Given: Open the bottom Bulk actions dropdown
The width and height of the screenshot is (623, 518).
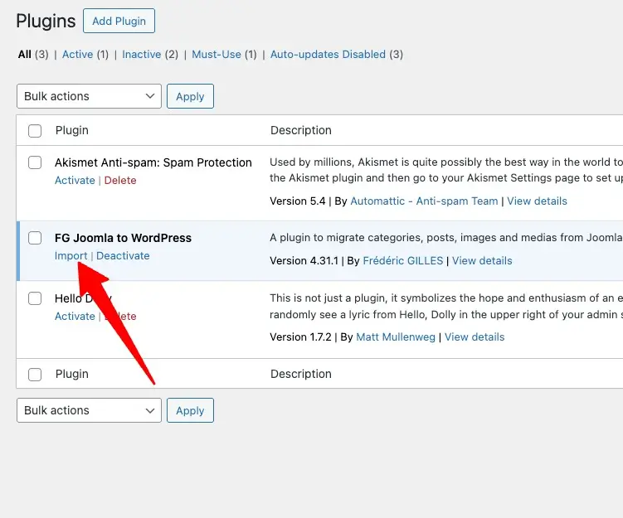Looking at the screenshot, I should 89,410.
